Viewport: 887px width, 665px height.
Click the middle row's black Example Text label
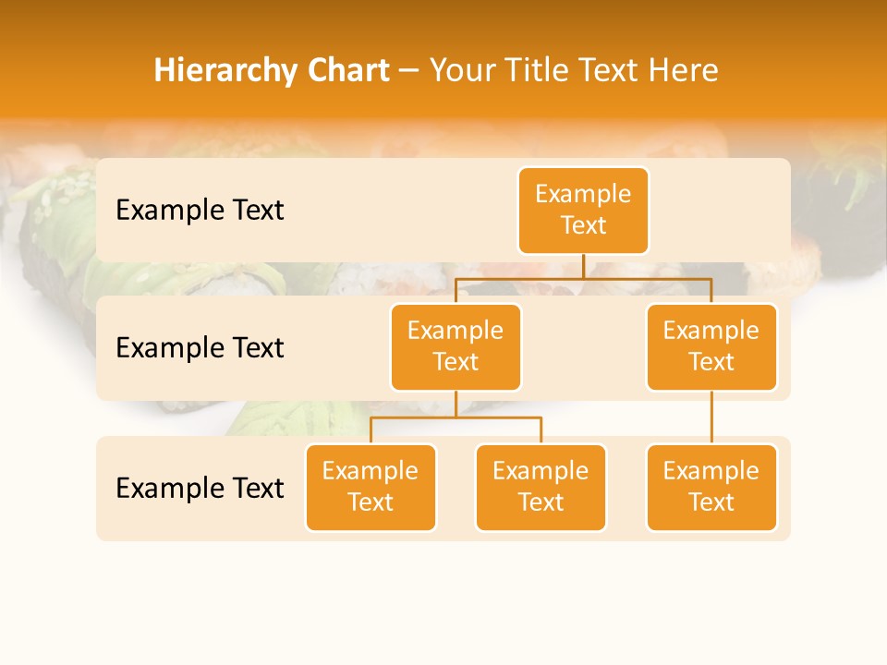point(200,348)
